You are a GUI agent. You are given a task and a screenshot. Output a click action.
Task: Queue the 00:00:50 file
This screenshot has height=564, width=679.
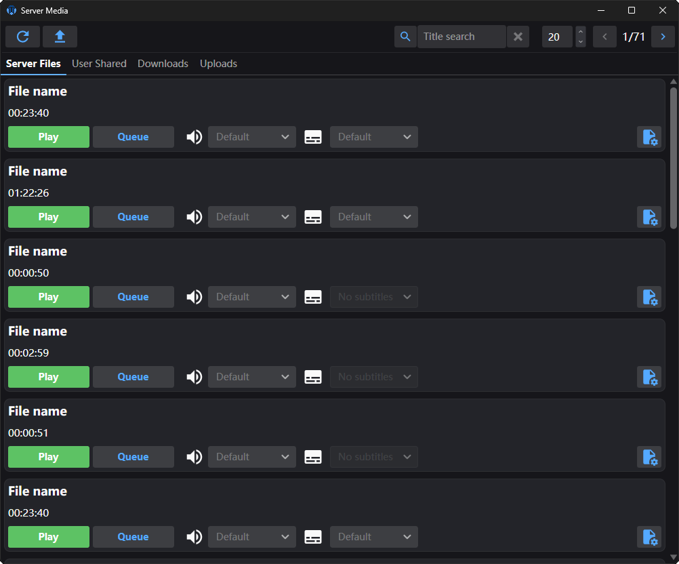coord(133,297)
